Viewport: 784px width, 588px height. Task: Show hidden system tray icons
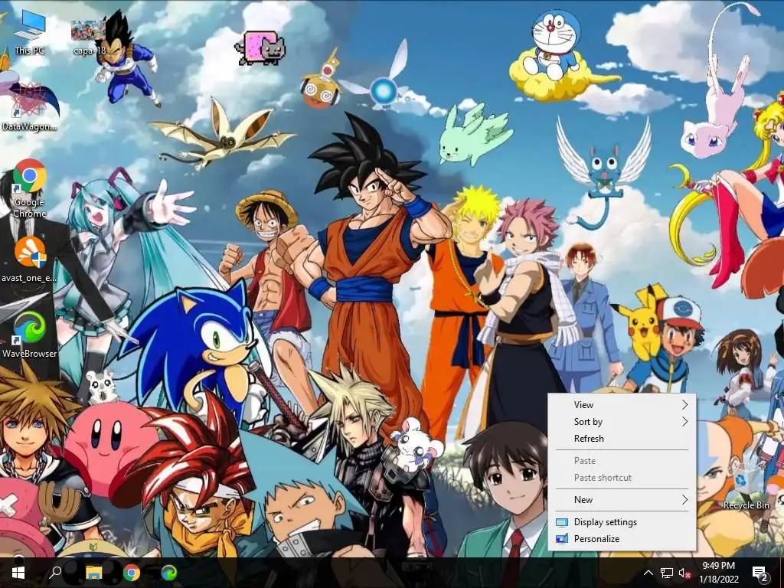click(x=648, y=573)
